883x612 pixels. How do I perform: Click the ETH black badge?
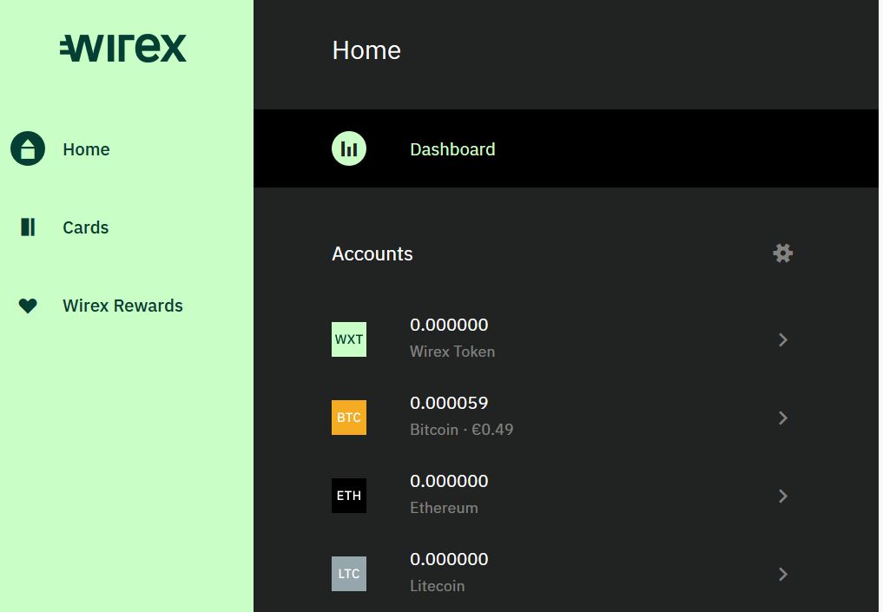click(x=348, y=496)
